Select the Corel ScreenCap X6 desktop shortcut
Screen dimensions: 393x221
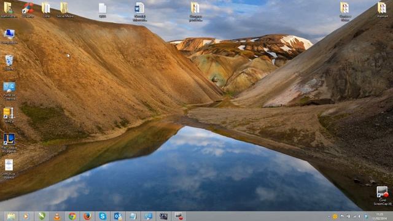[383, 196]
